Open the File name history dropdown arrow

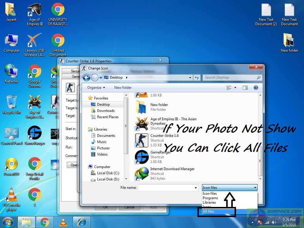pos(196,188)
